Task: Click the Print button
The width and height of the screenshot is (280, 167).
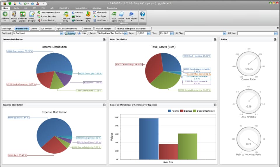Action: coord(83,33)
